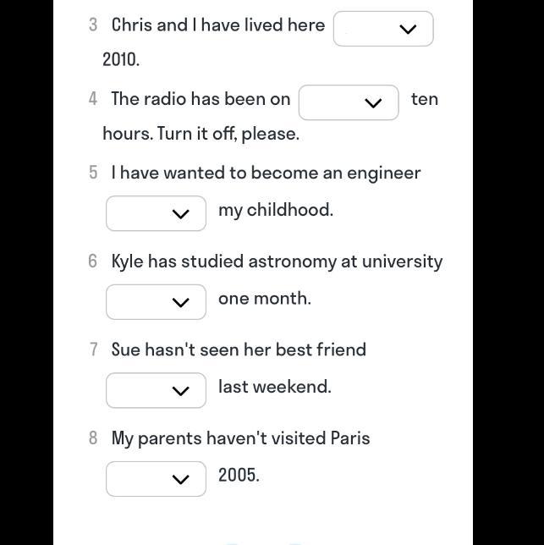Click the text 'My parents haven't visited Paris'
The height and width of the screenshot is (545, 544).
tap(241, 438)
